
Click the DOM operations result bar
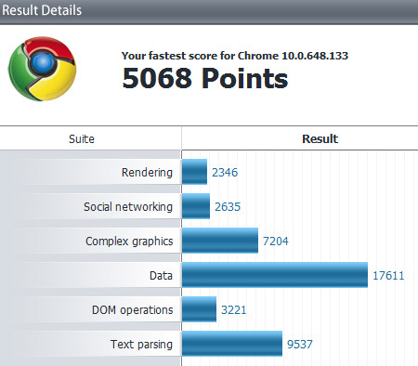pos(199,309)
